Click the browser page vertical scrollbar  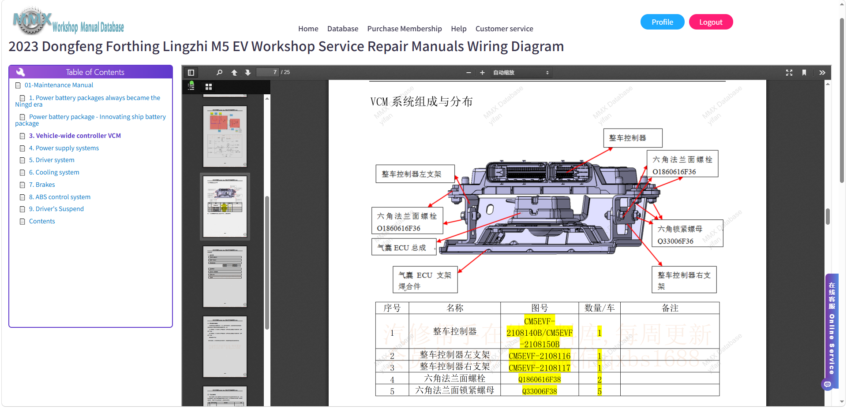tap(842, 100)
